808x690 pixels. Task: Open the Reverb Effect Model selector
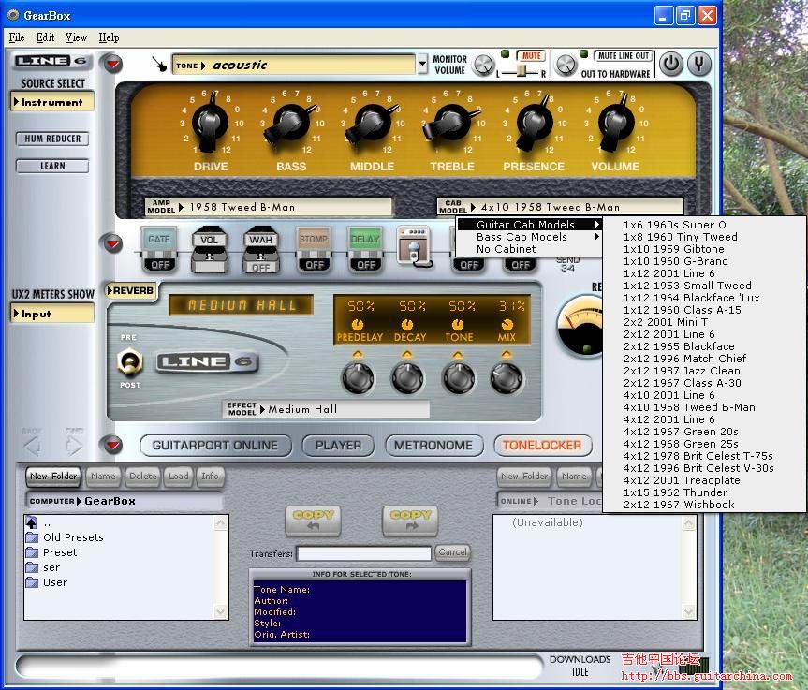(326, 409)
